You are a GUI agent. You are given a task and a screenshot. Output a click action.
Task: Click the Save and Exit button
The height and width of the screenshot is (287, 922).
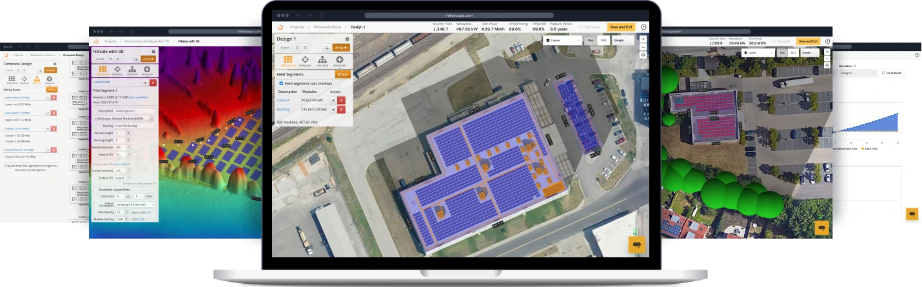(x=621, y=27)
